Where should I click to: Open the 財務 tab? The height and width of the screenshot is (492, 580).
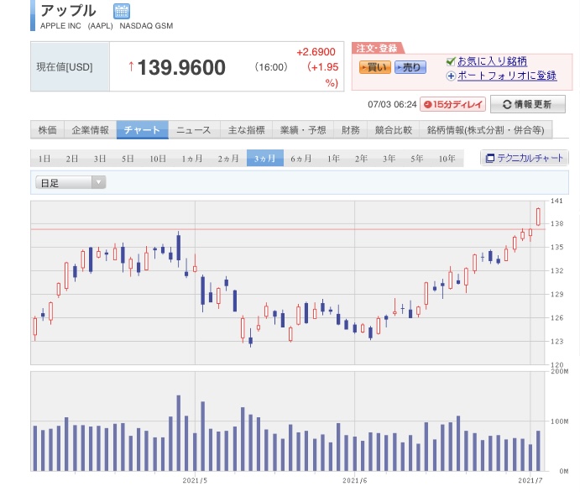pos(350,130)
